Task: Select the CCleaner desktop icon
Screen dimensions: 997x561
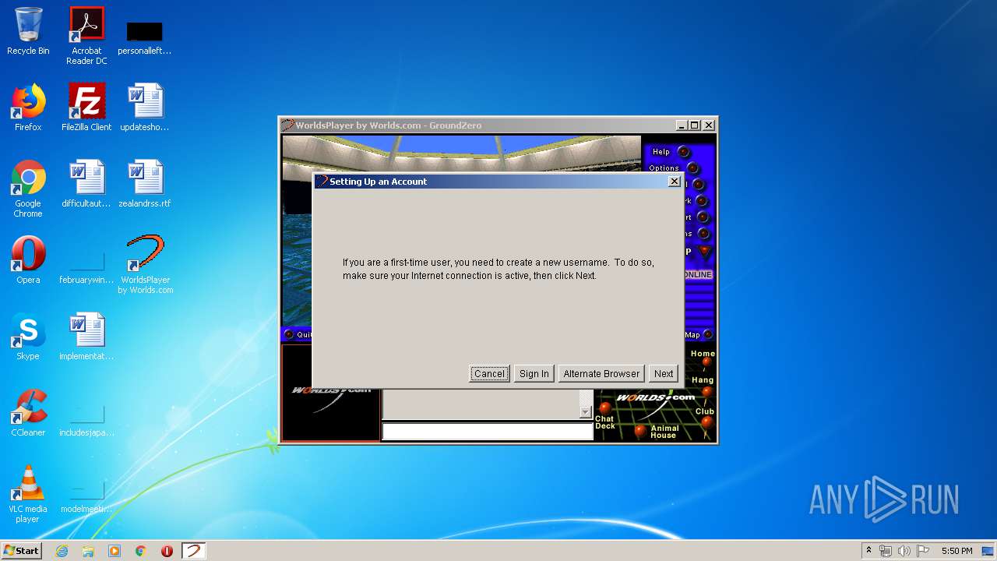Action: pos(28,413)
